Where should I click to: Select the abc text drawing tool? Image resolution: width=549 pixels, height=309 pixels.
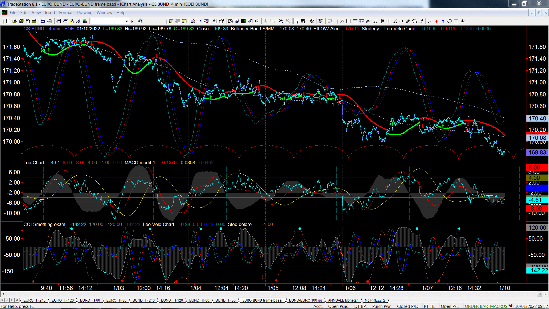click(x=463, y=21)
